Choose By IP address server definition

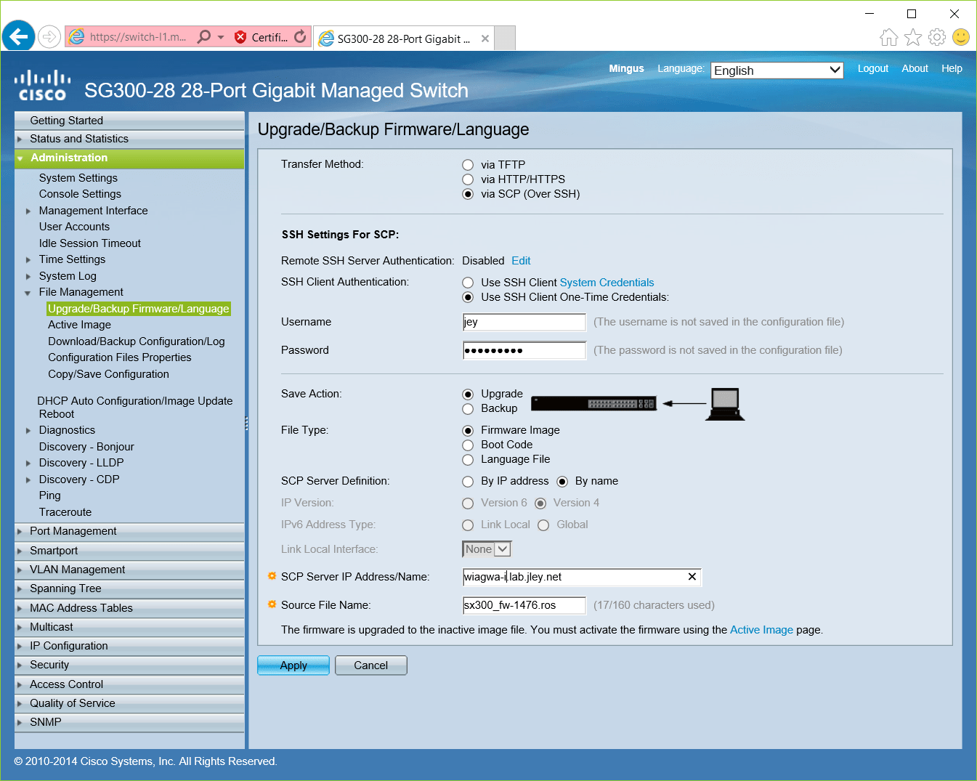(x=468, y=482)
